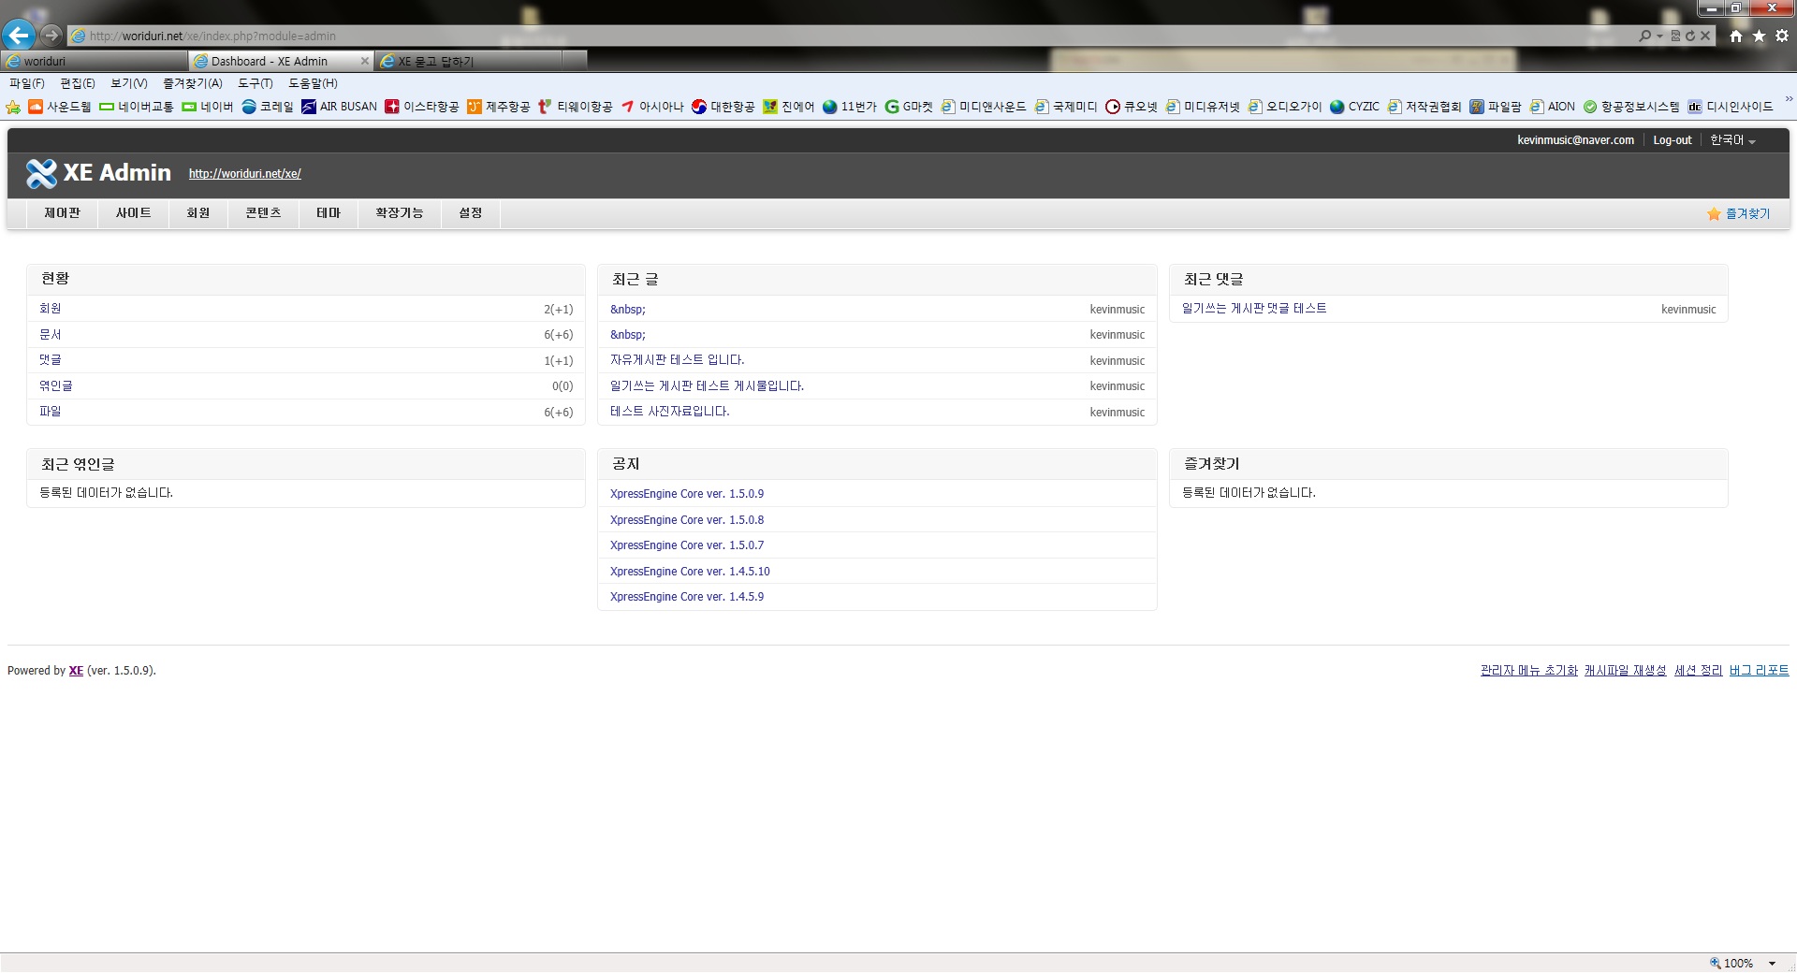Click the 파일팟 bookmark icon
Viewport: 1797px width, 973px height.
tap(1476, 107)
